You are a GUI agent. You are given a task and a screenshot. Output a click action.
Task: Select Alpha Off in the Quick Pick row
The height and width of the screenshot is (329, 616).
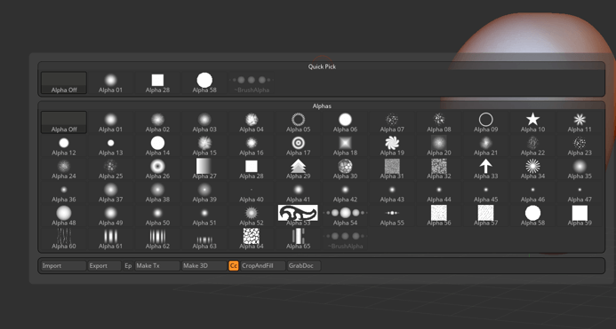64,82
